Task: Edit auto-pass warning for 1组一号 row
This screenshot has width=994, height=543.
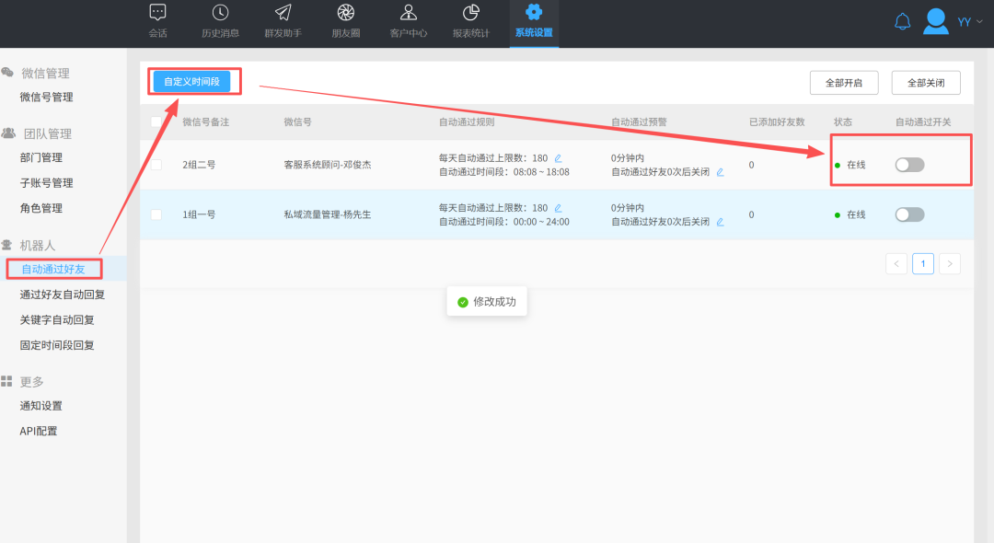Action: click(x=720, y=222)
